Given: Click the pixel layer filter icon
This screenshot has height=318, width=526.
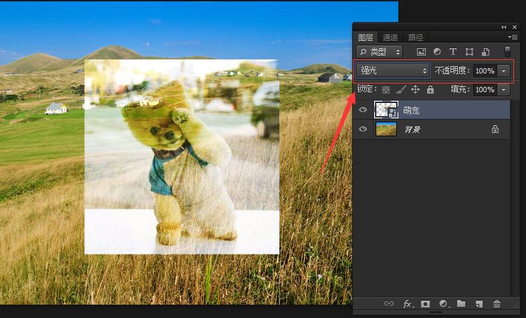Looking at the screenshot, I should pyautogui.click(x=421, y=51).
